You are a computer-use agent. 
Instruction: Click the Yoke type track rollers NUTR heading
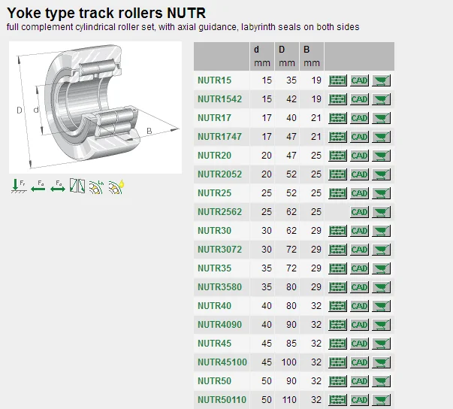pyautogui.click(x=107, y=14)
